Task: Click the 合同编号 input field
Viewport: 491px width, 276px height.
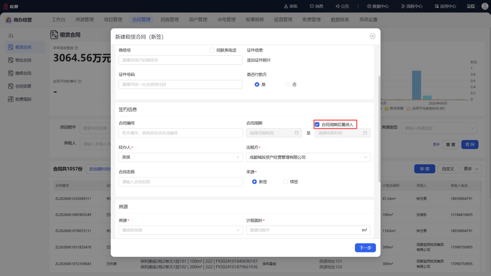Action: click(181, 133)
